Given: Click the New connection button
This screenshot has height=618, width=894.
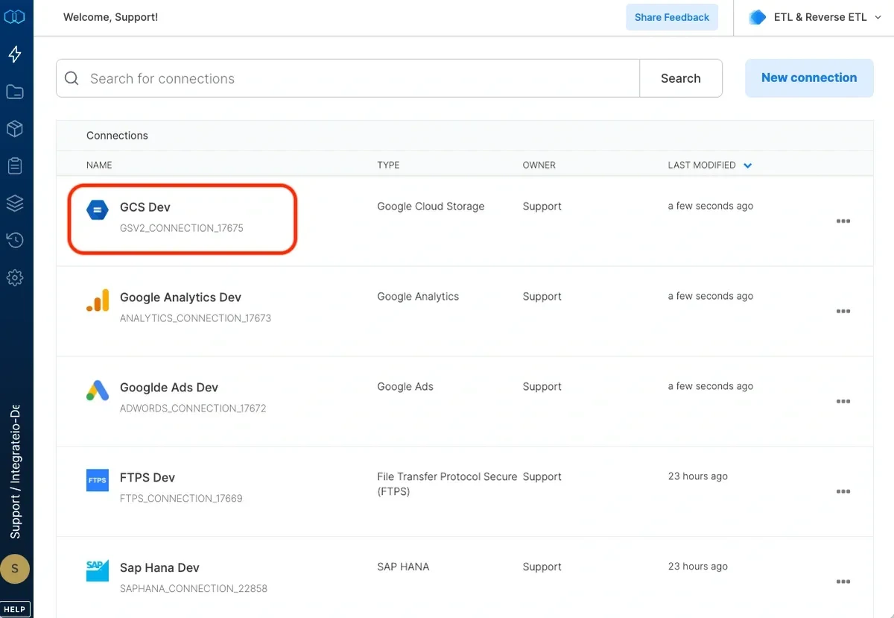Looking at the screenshot, I should click(809, 78).
